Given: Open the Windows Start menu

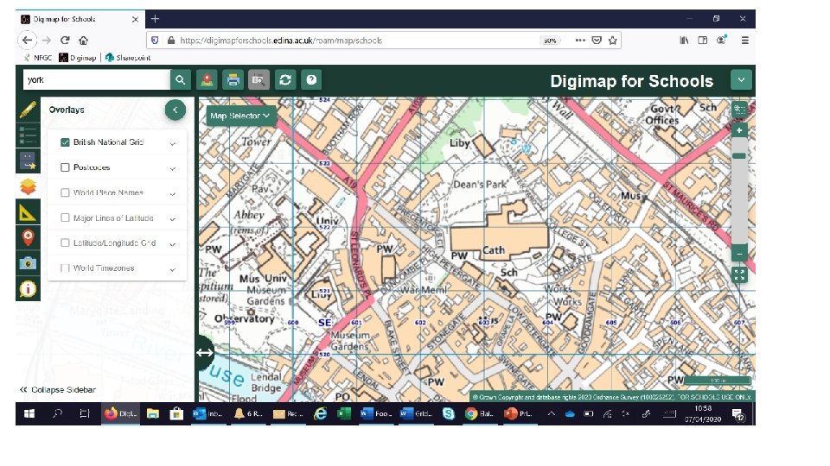Looking at the screenshot, I should (29, 413).
